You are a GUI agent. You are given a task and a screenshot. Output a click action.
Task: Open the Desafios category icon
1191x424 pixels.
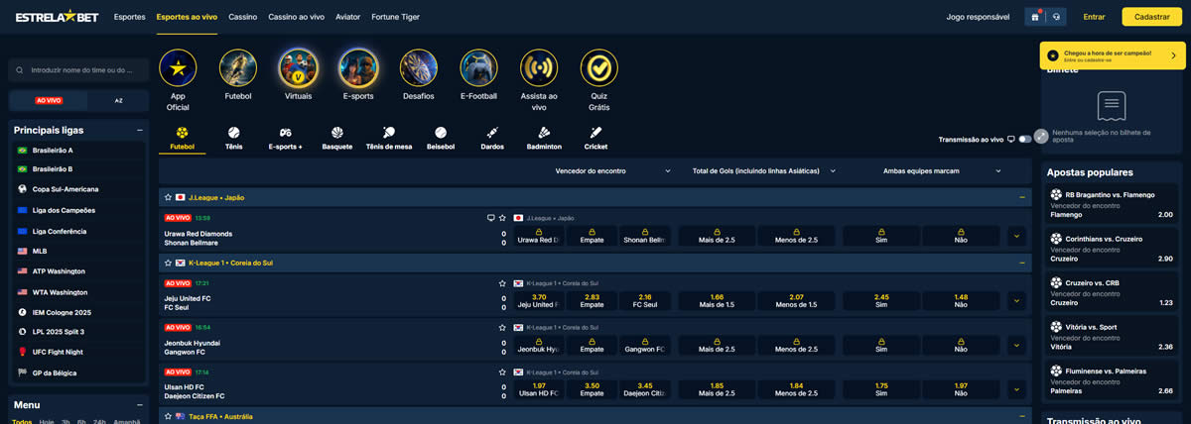click(x=419, y=68)
